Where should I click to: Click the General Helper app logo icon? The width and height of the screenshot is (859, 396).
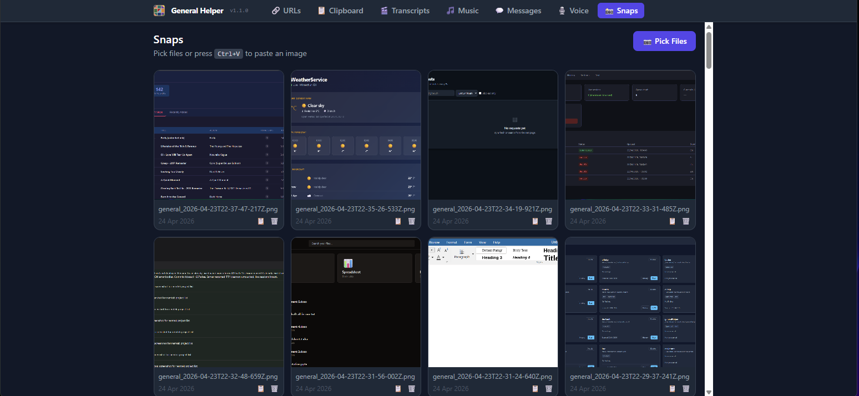click(159, 11)
